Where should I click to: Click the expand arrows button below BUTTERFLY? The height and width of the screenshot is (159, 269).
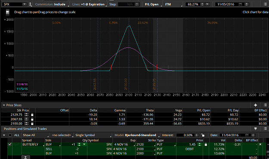coord(25,157)
